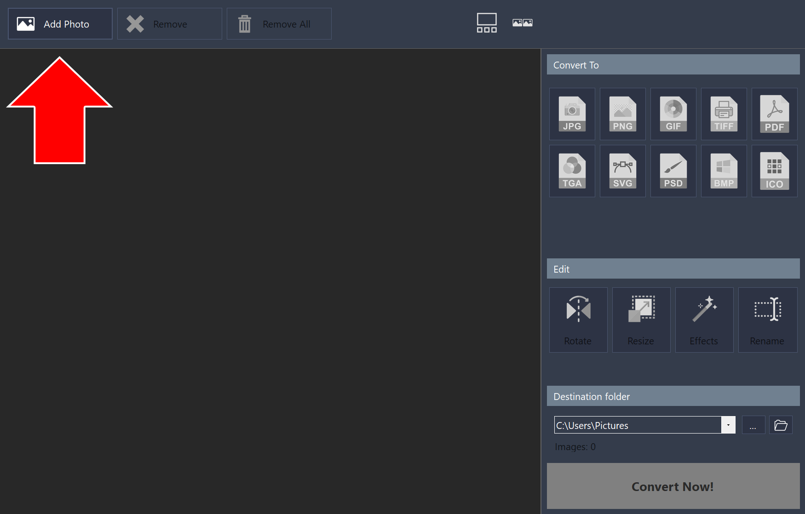The image size is (805, 514).
Task: Select SVG conversion format
Action: 623,171
